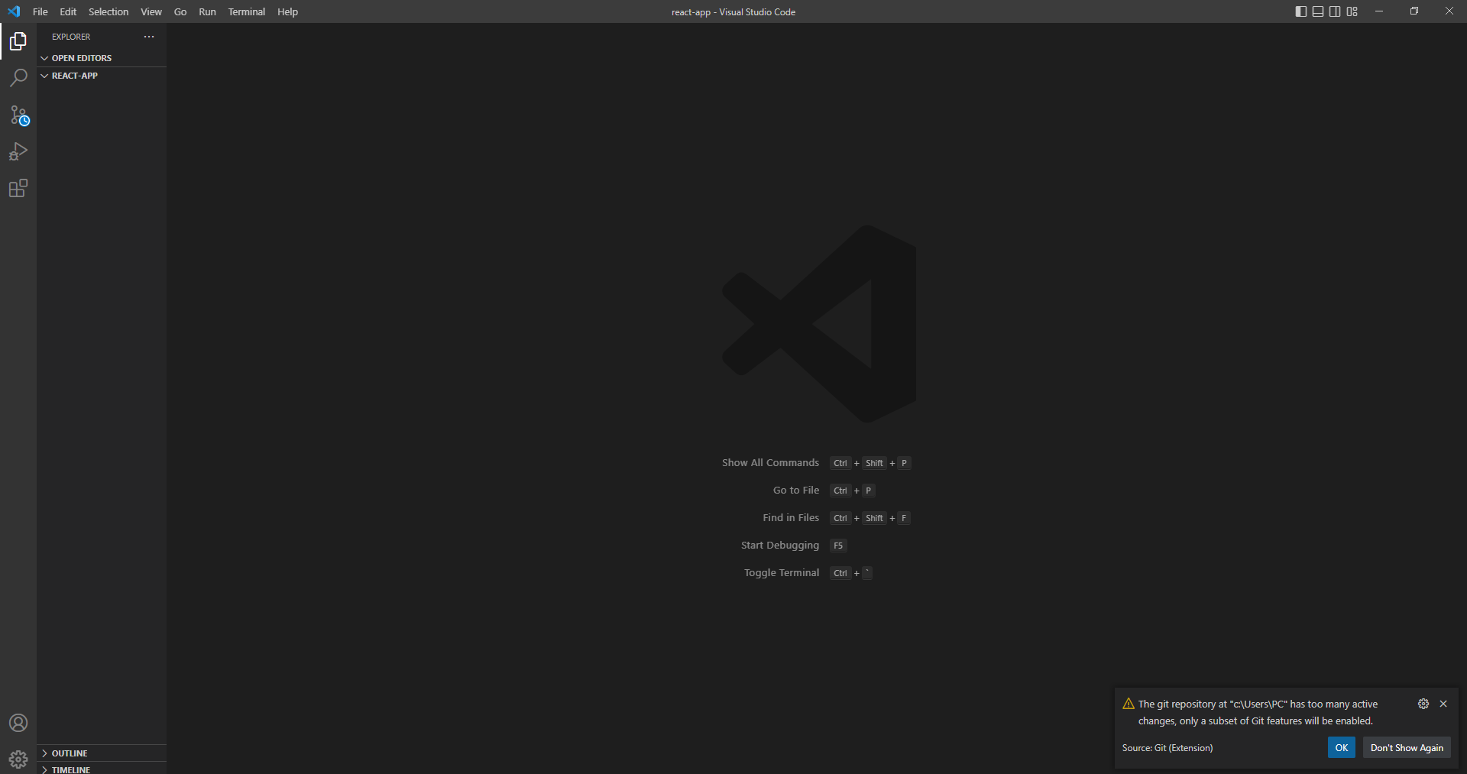Click the Toggle Terminal hint
This screenshot has width=1467, height=774.
point(782,573)
